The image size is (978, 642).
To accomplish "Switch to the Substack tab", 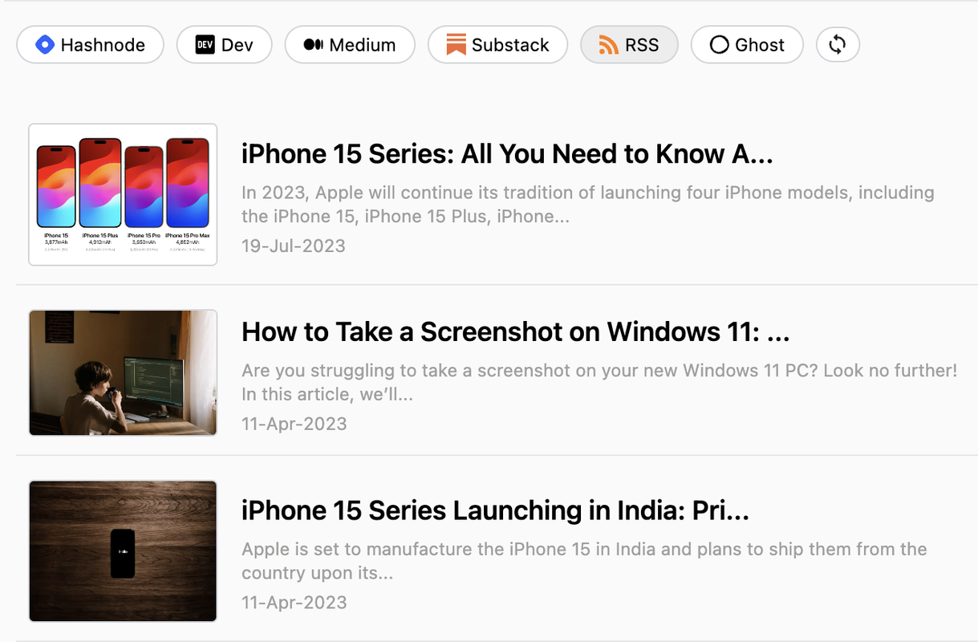I will (x=497, y=45).
